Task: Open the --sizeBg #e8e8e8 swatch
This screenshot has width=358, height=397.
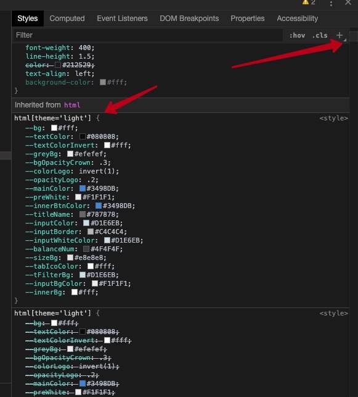Action: pos(70,257)
